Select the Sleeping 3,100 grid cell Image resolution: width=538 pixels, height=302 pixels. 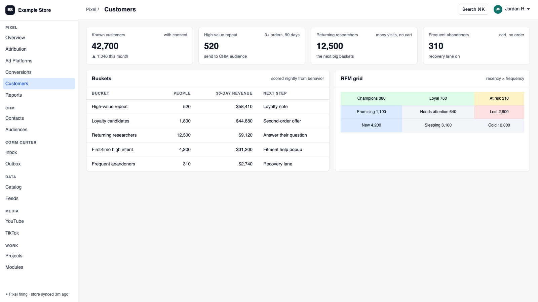438,125
